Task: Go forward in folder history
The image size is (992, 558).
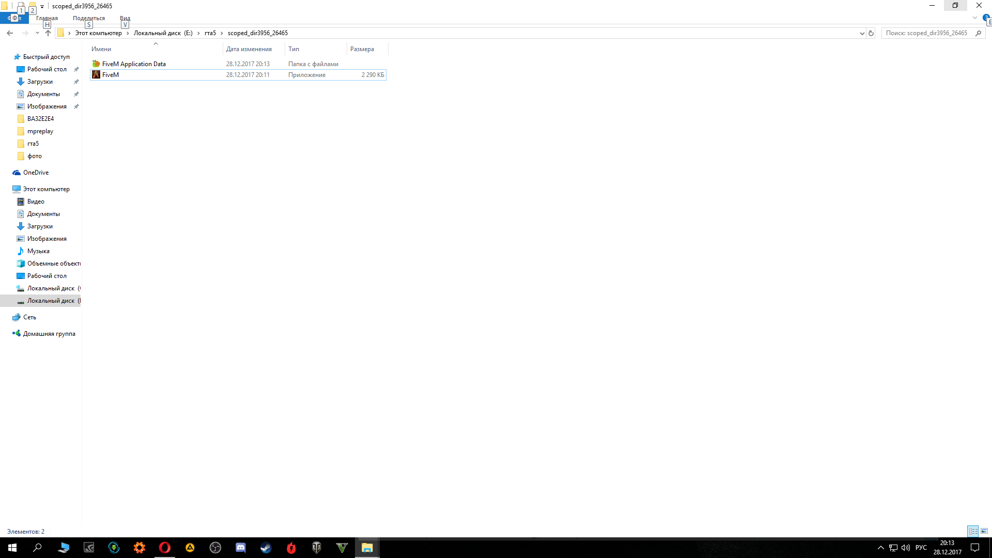Action: pos(25,33)
